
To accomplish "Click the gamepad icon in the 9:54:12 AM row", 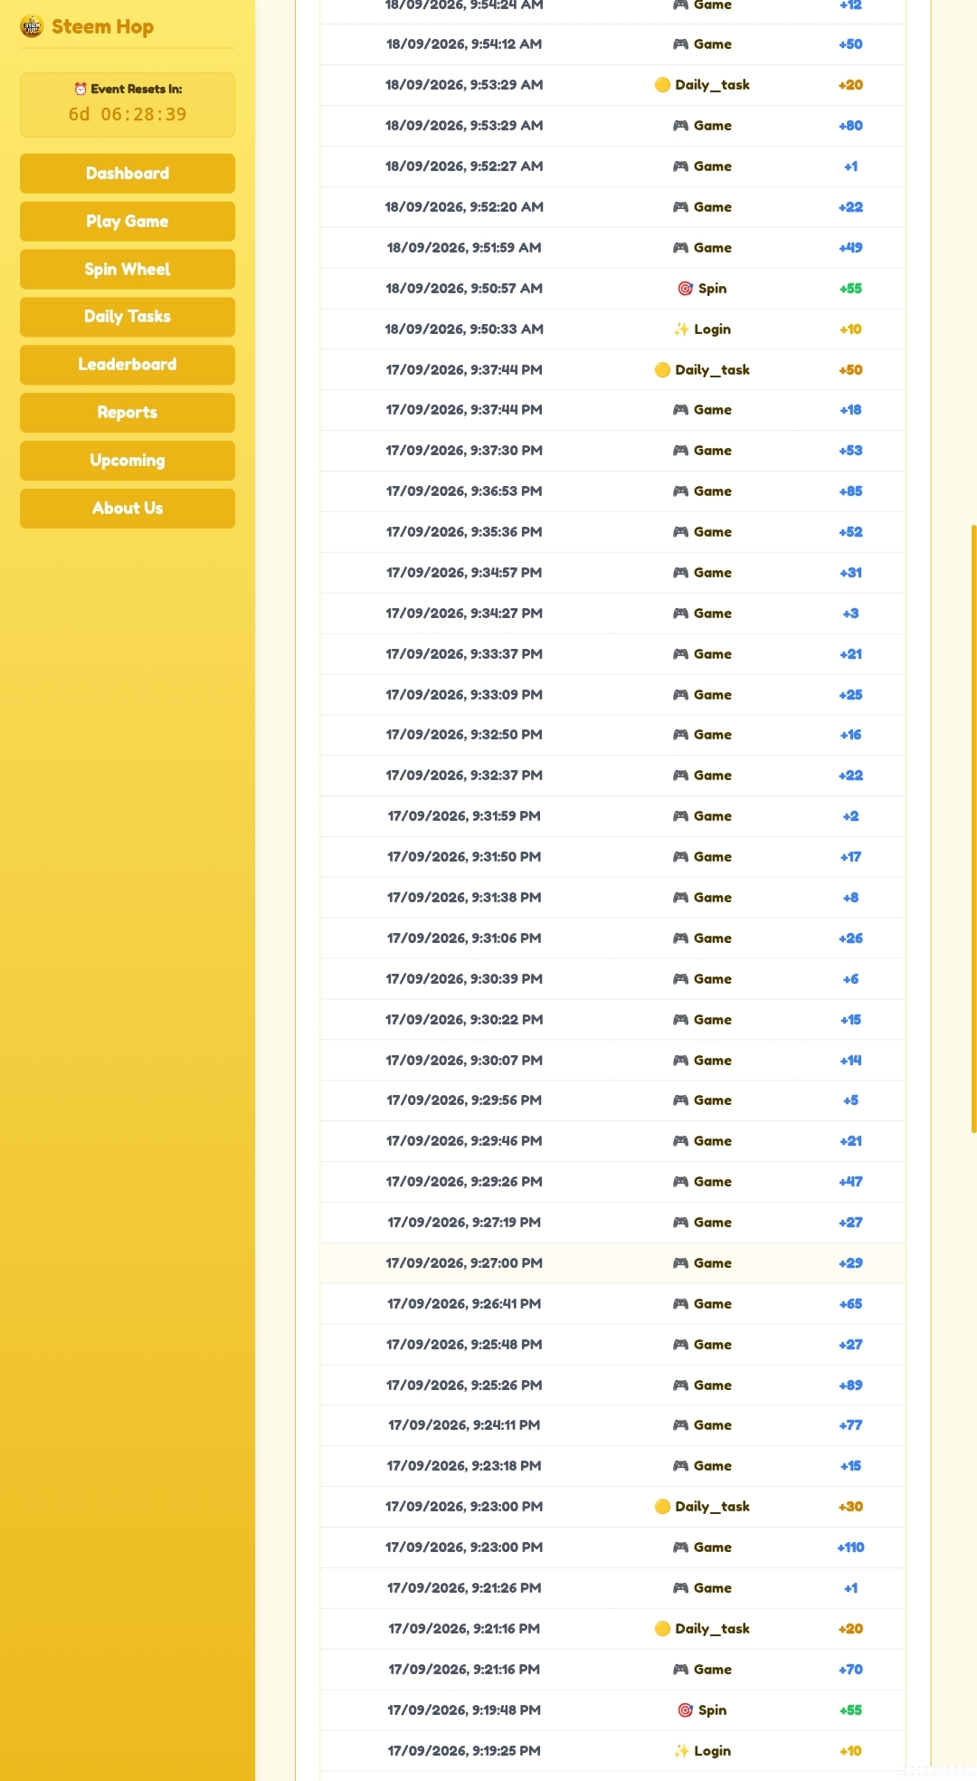I will (680, 43).
